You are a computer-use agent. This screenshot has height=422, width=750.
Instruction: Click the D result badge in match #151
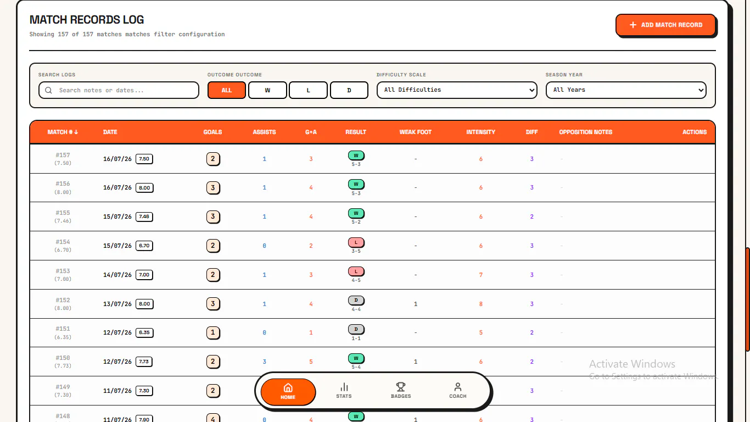tap(356, 330)
